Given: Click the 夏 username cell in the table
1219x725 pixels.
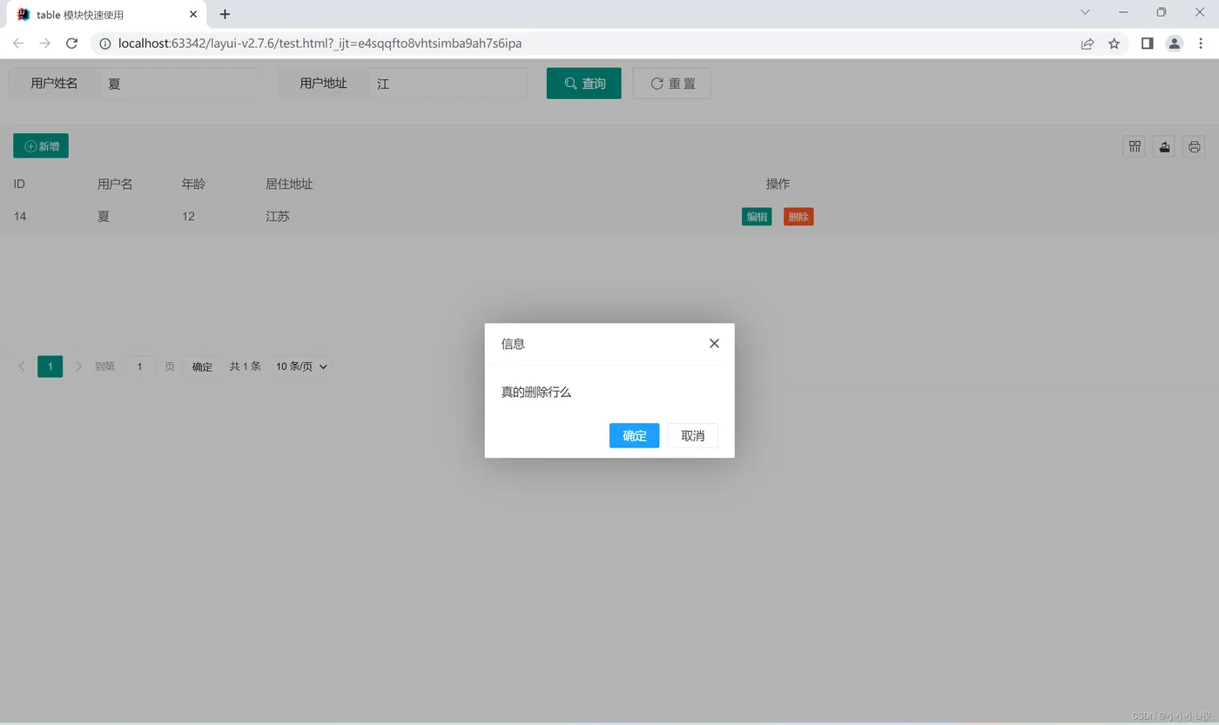Looking at the screenshot, I should coord(104,217).
